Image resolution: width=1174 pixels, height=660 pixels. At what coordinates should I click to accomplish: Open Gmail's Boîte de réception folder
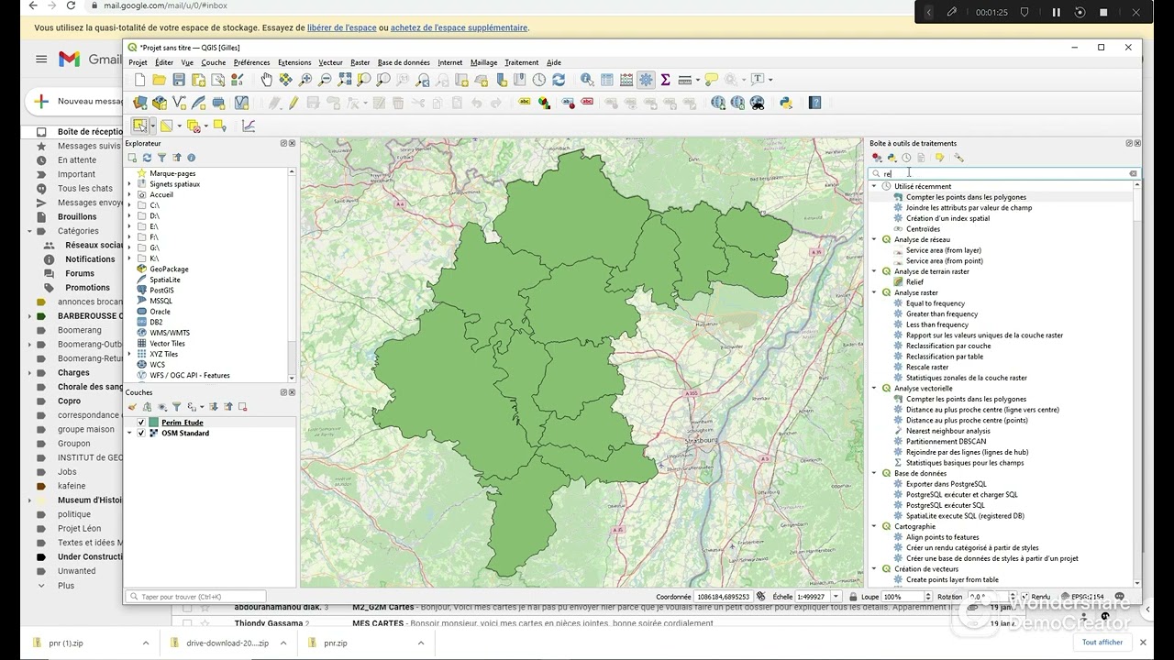(x=90, y=132)
